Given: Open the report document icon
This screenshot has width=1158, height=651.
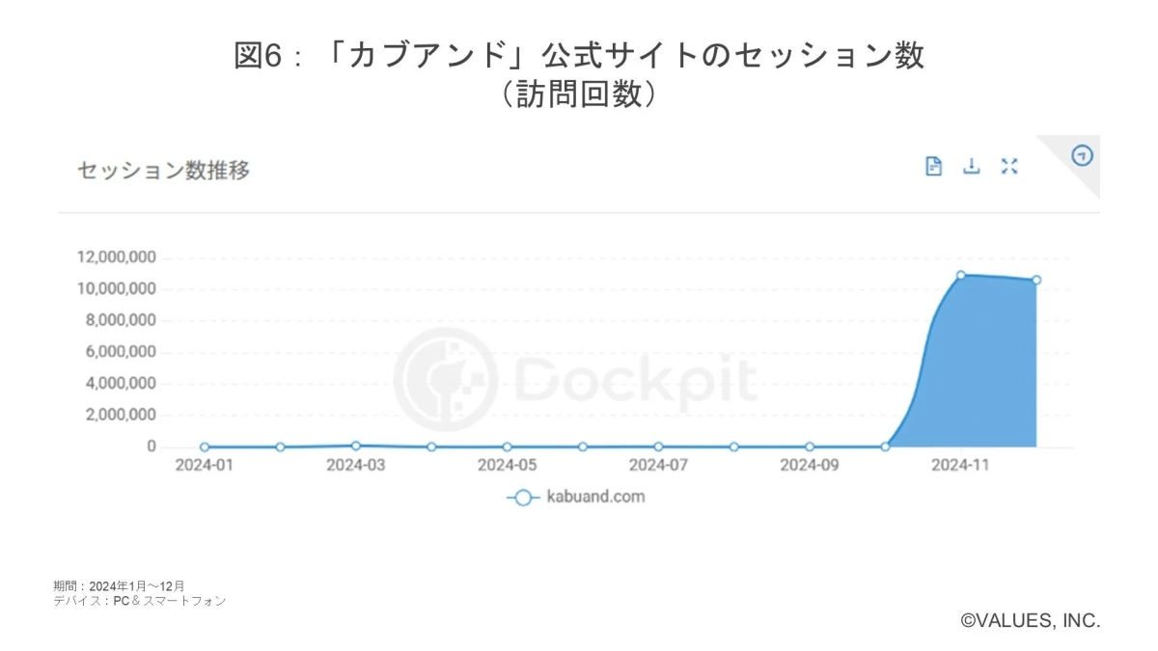Looking at the screenshot, I should coord(934,166).
